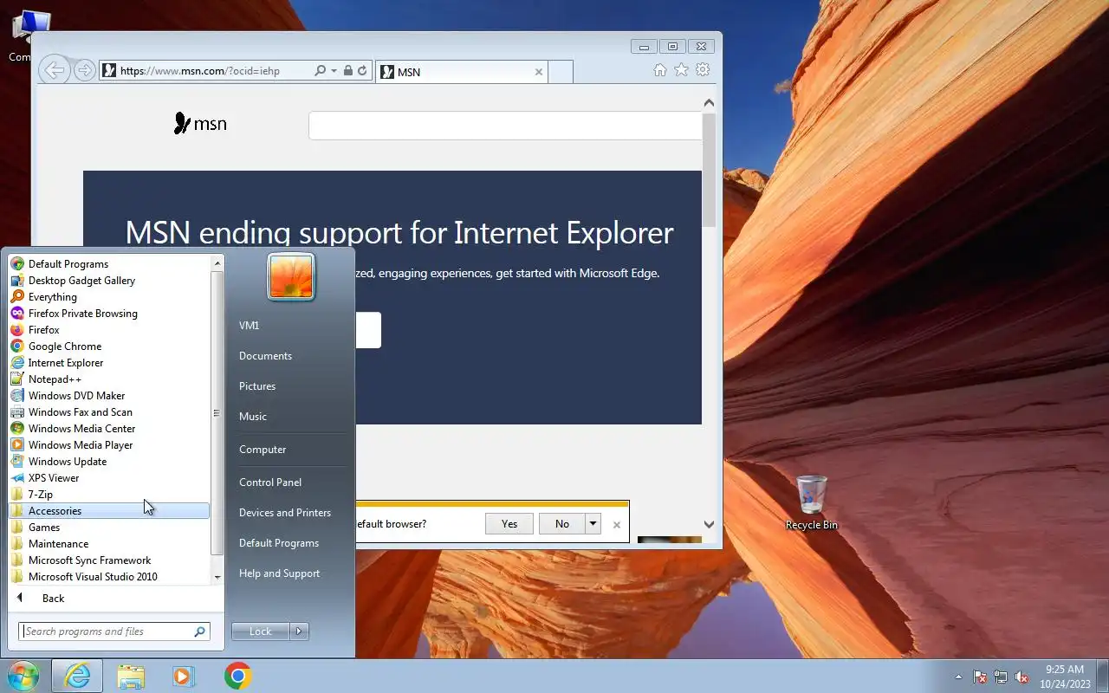Image resolution: width=1109 pixels, height=693 pixels.
Task: Open Computer from the Start menu
Action: (x=290, y=450)
